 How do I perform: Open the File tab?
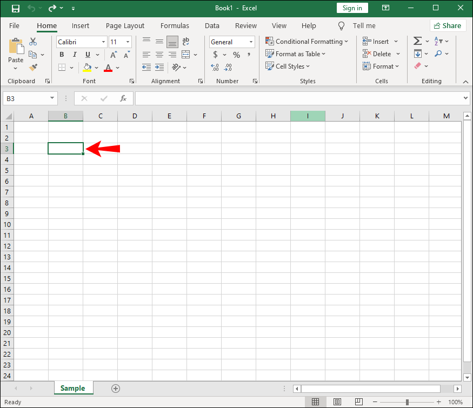point(14,26)
